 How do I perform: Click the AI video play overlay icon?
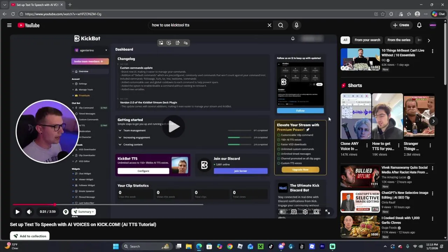pyautogui.click(x=169, y=43)
